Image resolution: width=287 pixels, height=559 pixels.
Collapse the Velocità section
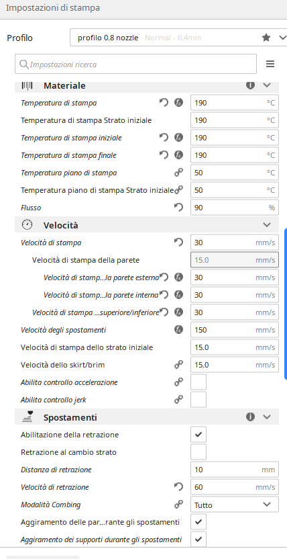[x=267, y=225]
